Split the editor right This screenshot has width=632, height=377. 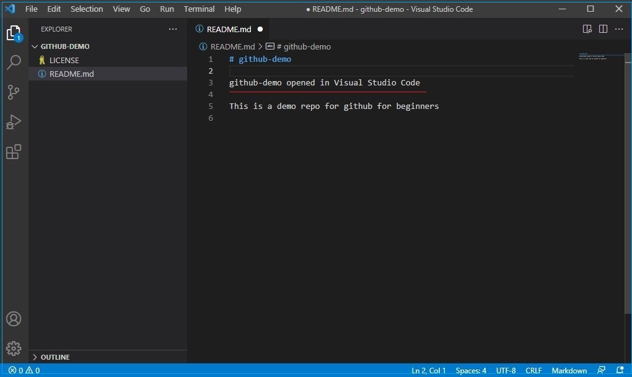(603, 29)
